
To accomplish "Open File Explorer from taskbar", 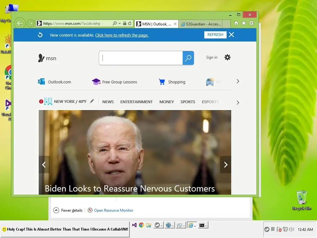I will click(x=149, y=225).
